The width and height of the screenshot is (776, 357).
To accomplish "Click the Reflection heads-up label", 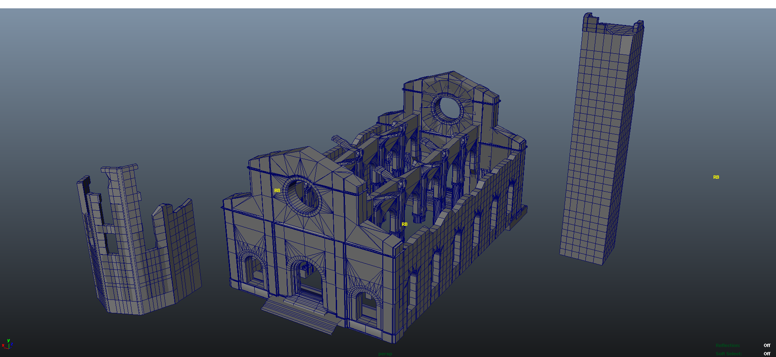I will (728, 345).
